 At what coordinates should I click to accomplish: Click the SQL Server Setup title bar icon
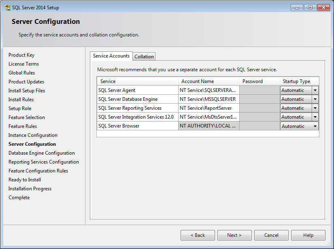tap(7, 7)
